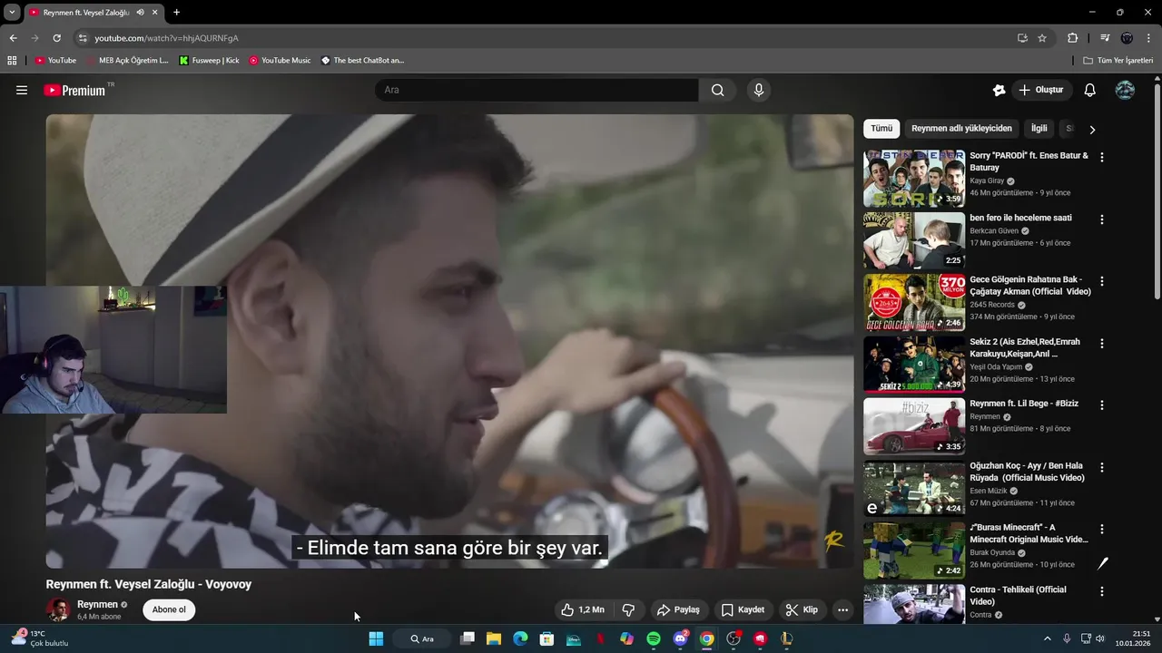Viewport: 1162px width, 653px height.
Task: Open more actions ellipsis under video
Action: tap(842, 609)
